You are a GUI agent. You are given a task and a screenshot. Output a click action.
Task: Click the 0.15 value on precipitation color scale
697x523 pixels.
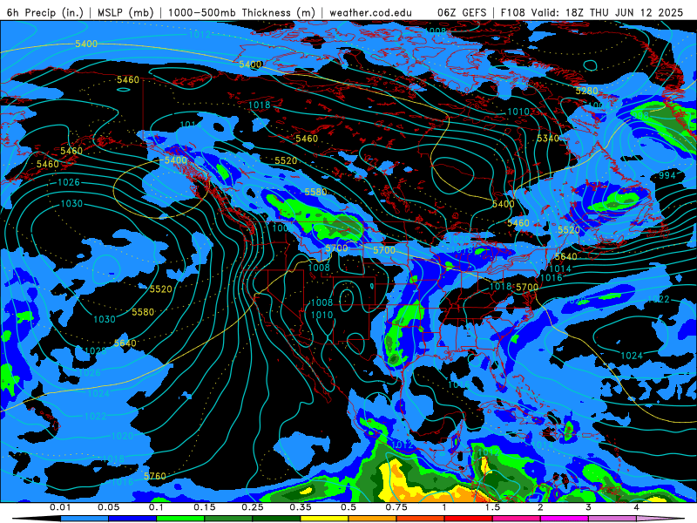tap(205, 507)
